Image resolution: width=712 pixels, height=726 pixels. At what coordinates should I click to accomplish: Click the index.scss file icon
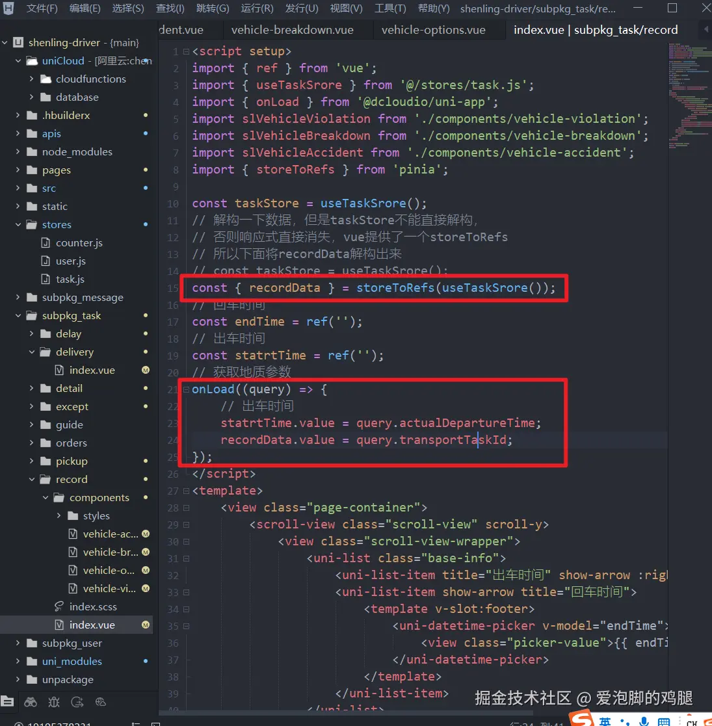(x=59, y=606)
